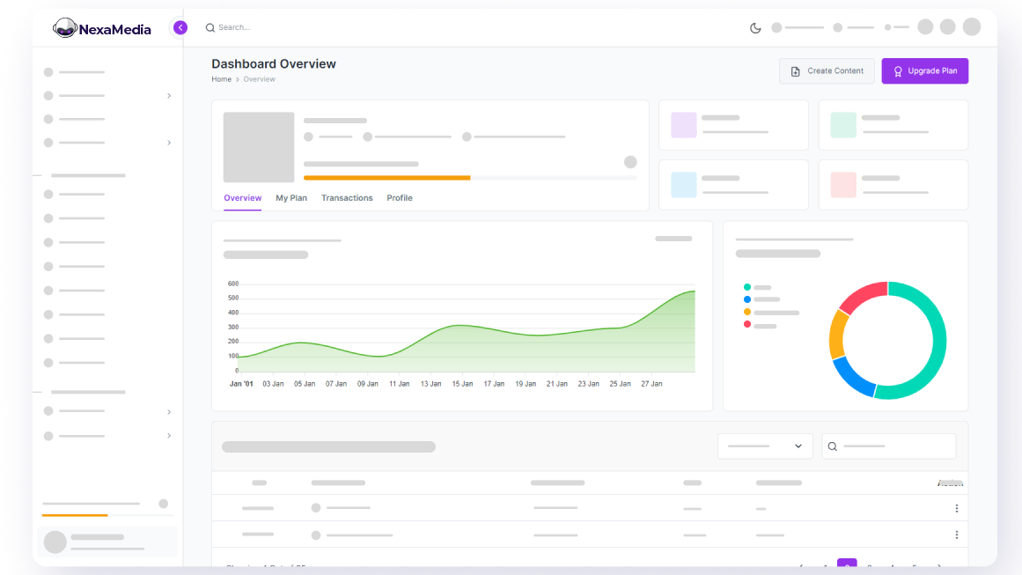Toggle dark mode with the moon icon
The width and height of the screenshot is (1022, 575).
755,27
